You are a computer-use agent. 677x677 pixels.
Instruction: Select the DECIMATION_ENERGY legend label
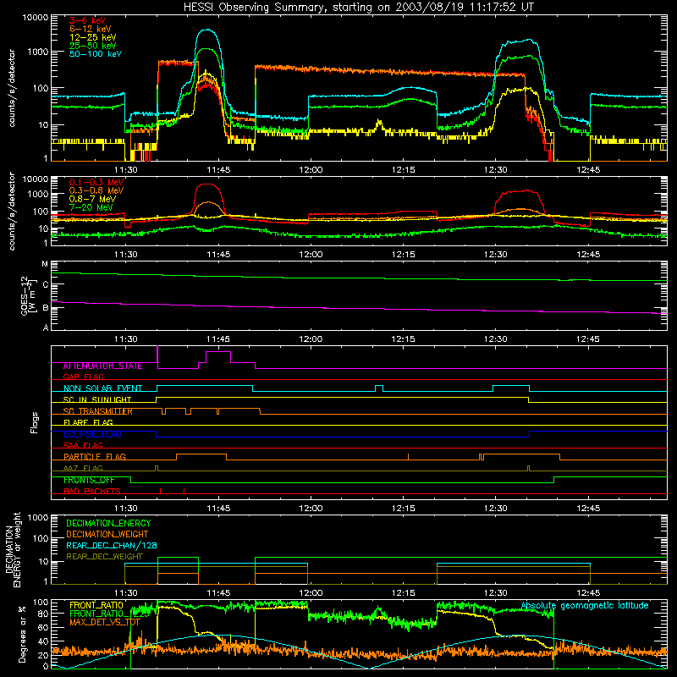click(x=108, y=523)
